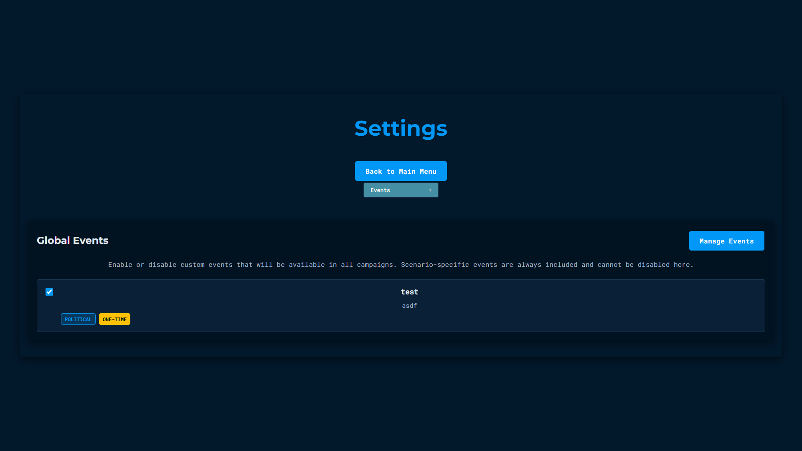Click the 'Events' label inside the selector

pos(380,190)
